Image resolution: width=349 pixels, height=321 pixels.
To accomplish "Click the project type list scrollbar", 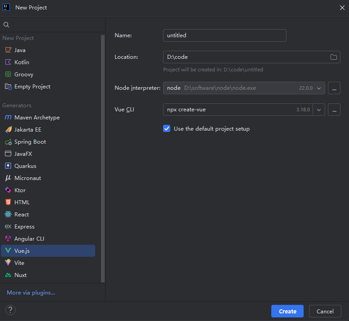I will [x=102, y=158].
